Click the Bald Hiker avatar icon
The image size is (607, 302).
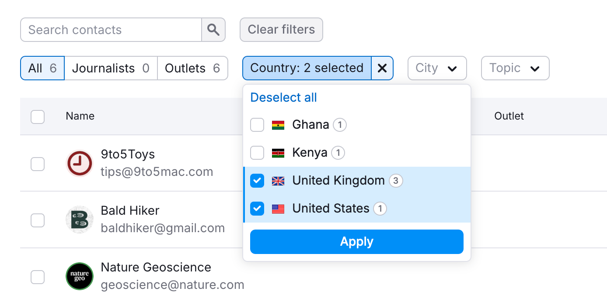(x=80, y=220)
